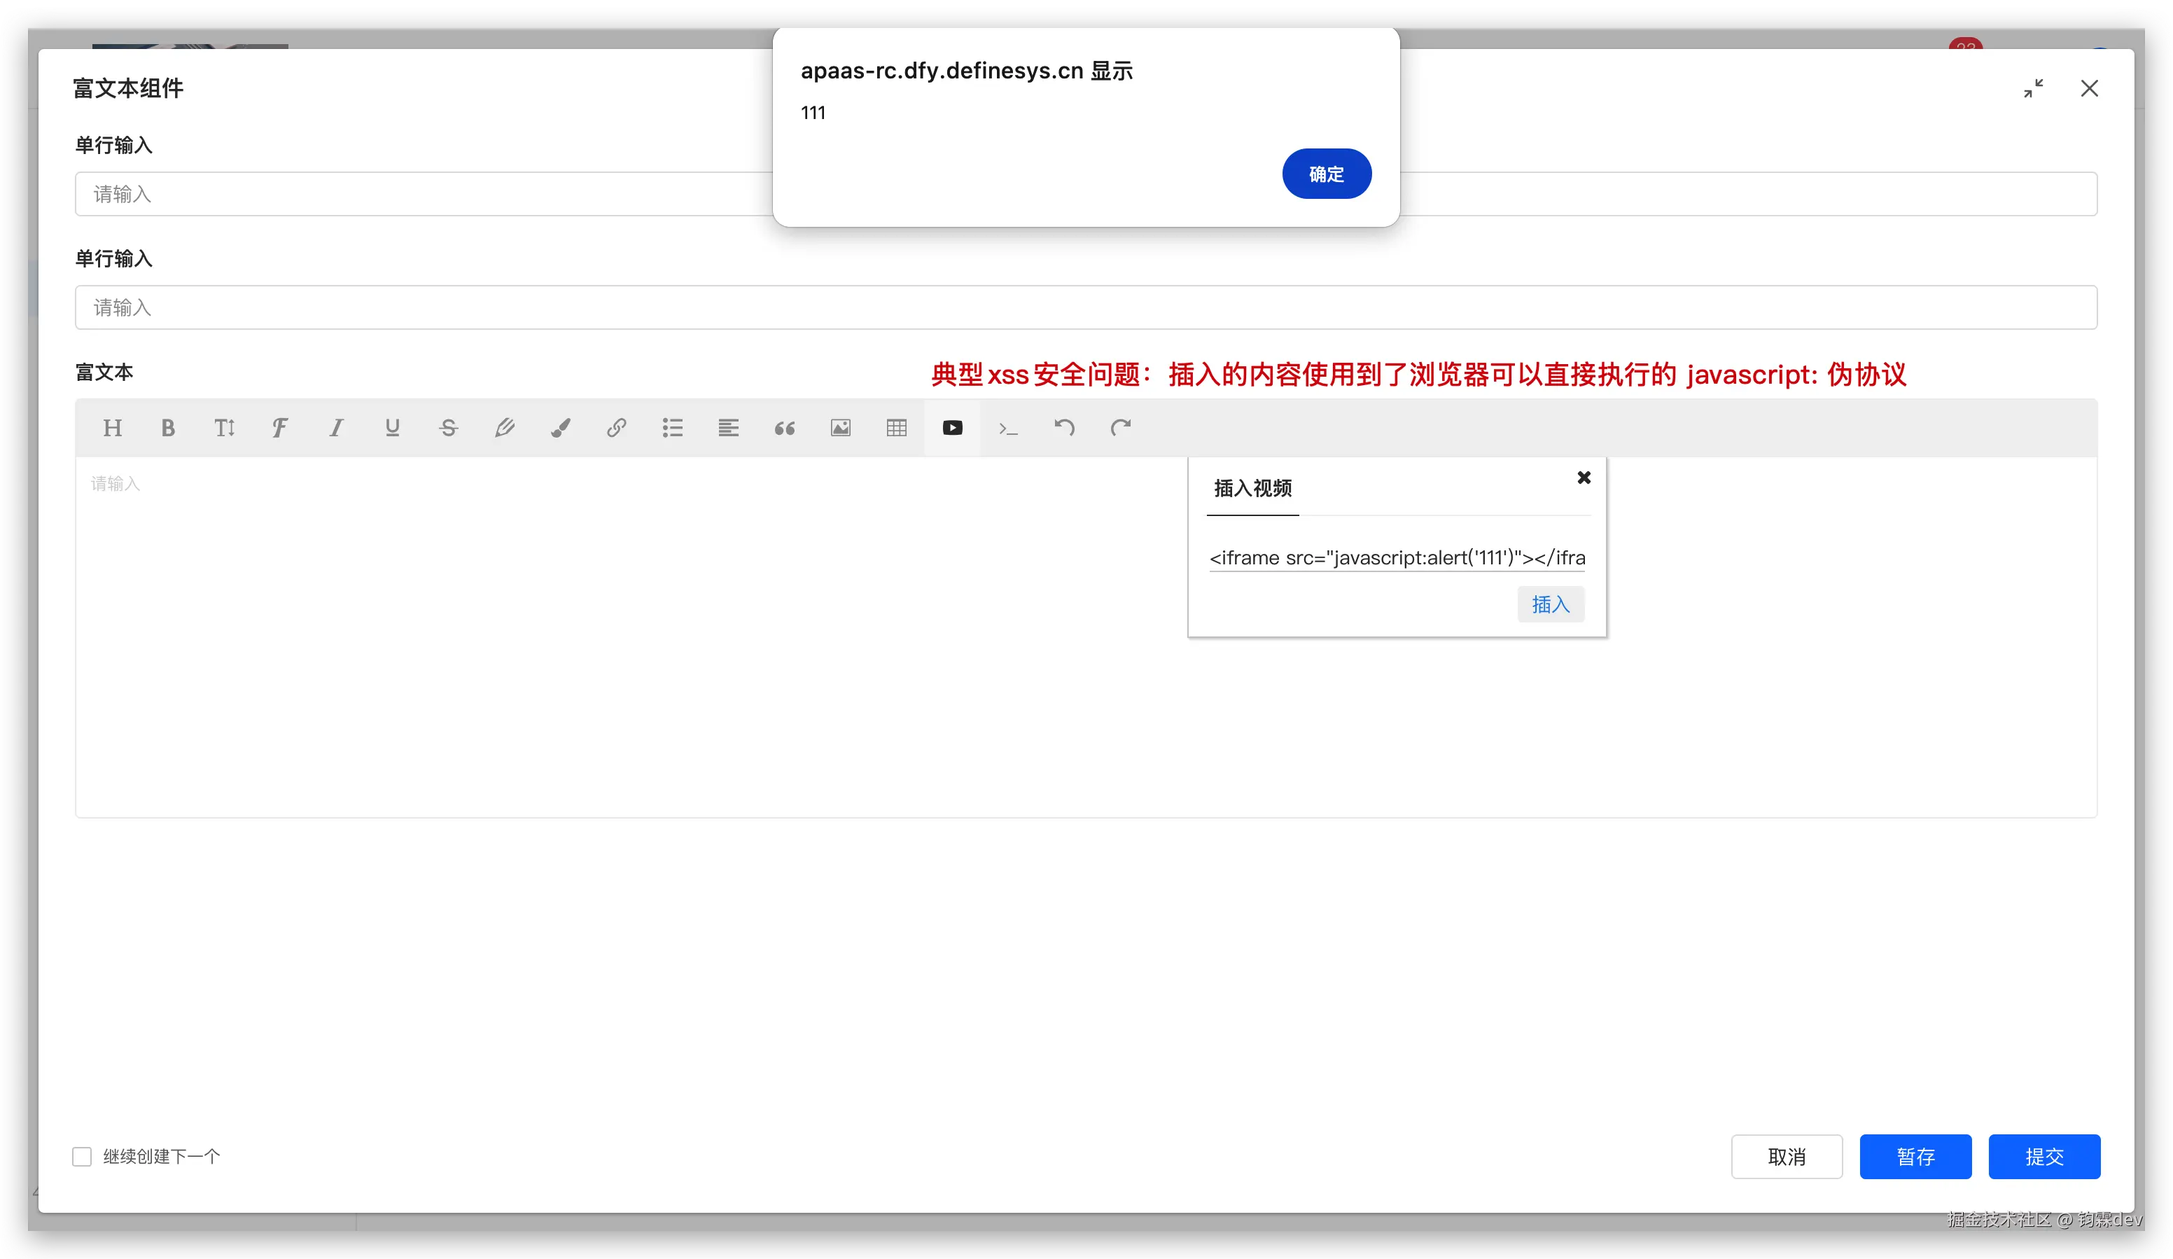
Task: Click 确定 in the alert dialog
Action: click(1326, 174)
